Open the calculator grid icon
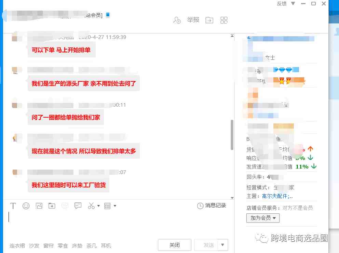Screen dimensions: 339x253 (107, 206)
